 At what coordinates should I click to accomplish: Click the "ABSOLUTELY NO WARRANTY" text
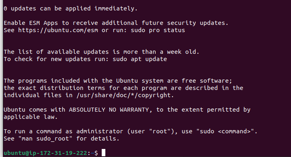pyautogui.click(x=109, y=110)
